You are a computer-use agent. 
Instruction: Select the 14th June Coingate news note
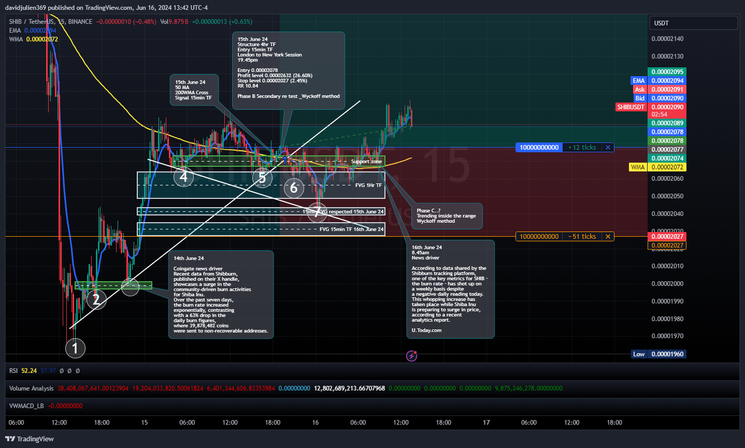pyautogui.click(x=221, y=294)
